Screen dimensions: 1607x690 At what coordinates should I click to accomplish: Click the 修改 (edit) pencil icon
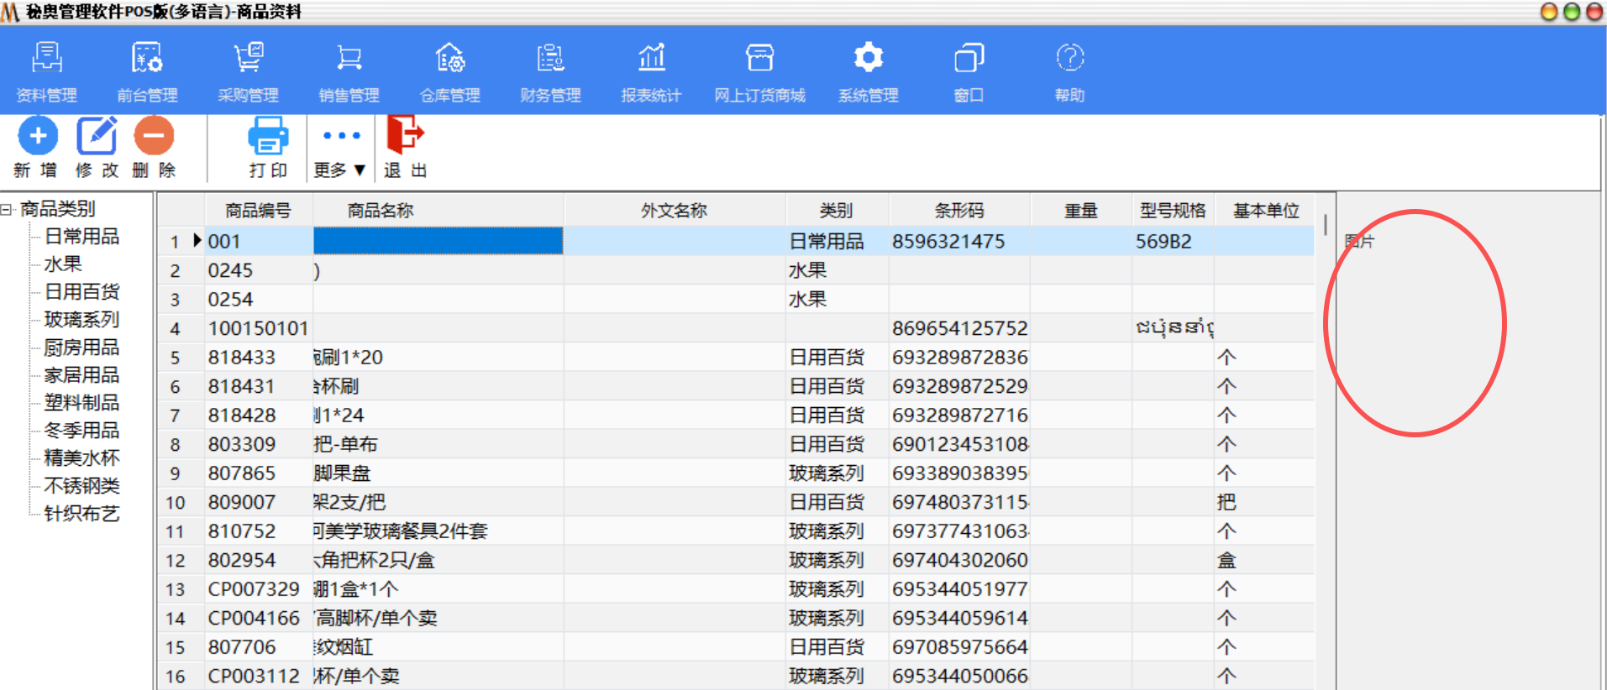(x=97, y=136)
